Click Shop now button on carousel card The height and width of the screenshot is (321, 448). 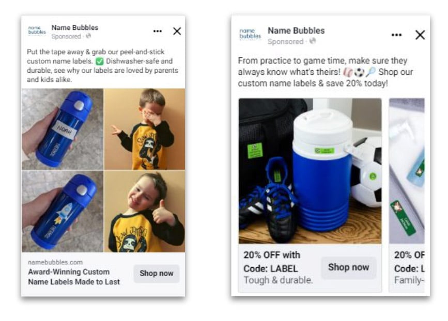click(349, 267)
